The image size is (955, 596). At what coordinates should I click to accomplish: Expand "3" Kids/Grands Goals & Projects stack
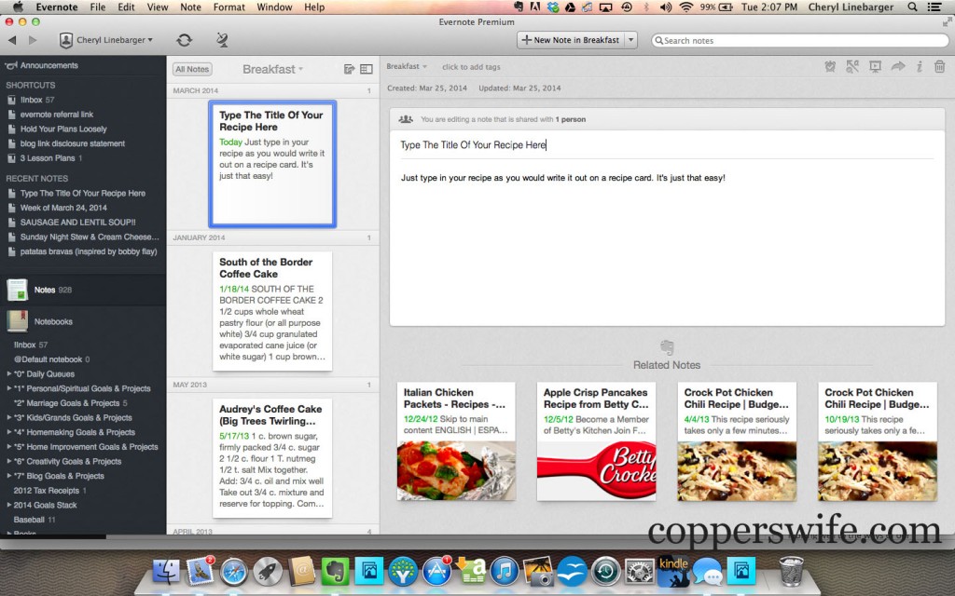coord(9,418)
